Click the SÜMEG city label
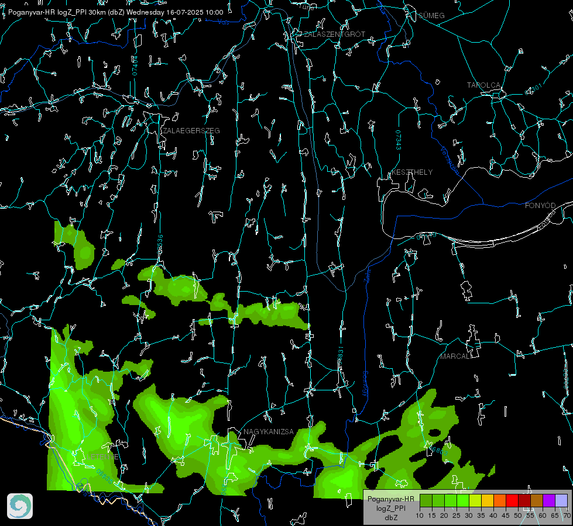Screen dimensions: 573x526 (431, 15)
